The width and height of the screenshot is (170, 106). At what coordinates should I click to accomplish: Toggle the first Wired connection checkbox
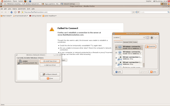(116, 58)
